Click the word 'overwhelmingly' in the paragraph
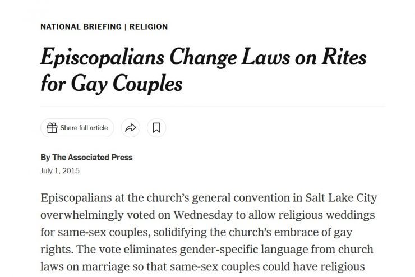The image size is (415, 277). (82, 215)
